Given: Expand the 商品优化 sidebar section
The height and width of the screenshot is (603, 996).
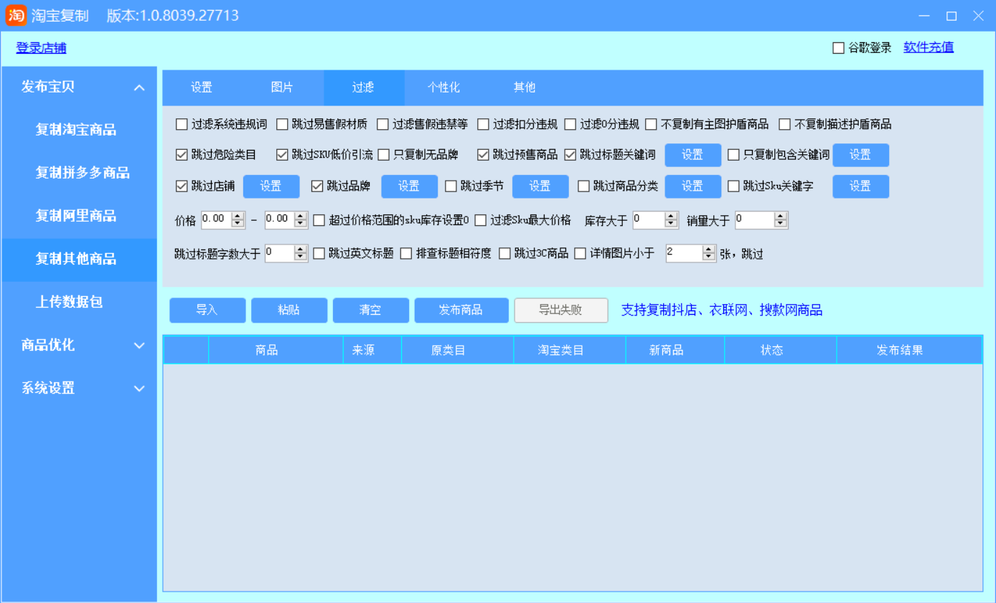Looking at the screenshot, I should pos(139,346).
